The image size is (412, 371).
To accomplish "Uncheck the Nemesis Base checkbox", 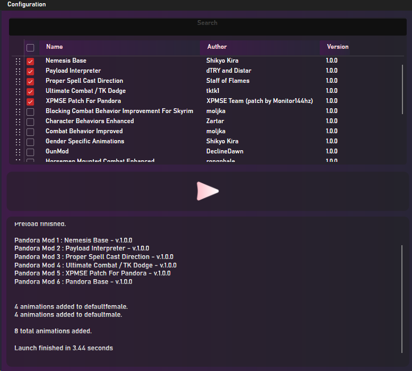I will click(30, 62).
